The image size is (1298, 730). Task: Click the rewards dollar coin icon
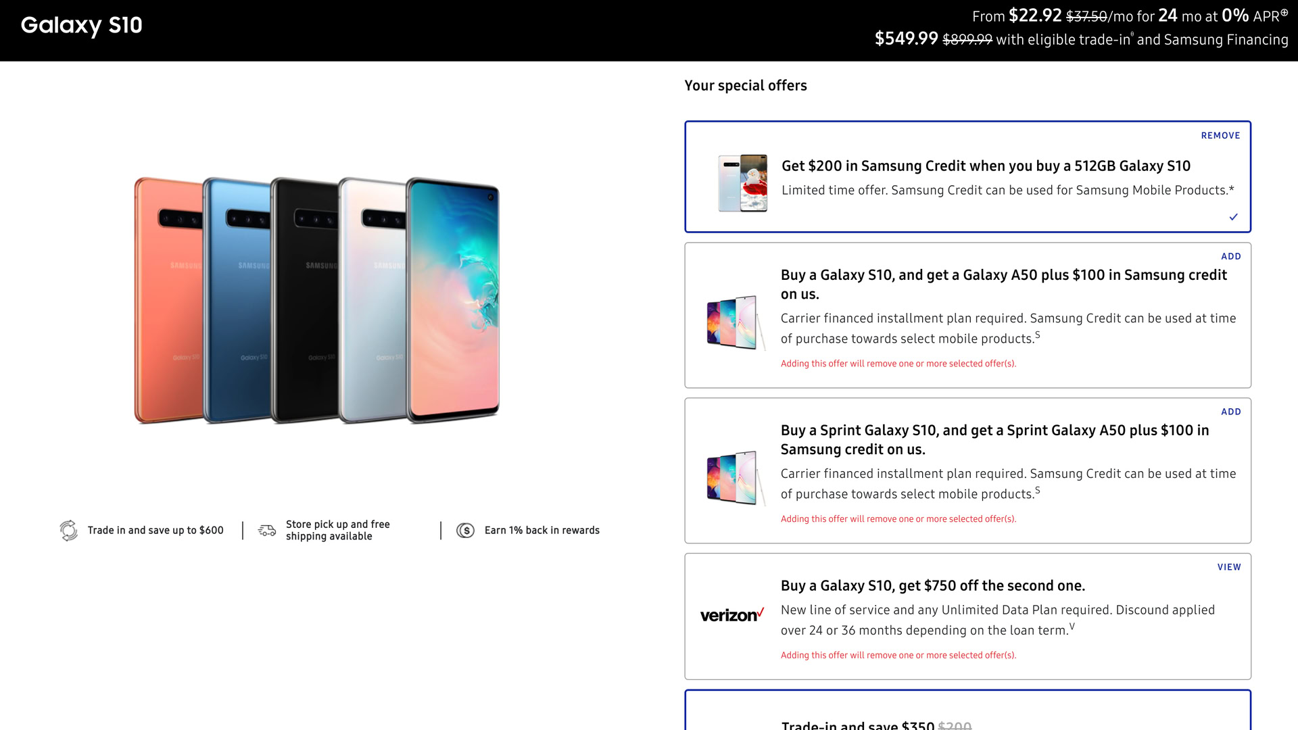click(x=465, y=531)
